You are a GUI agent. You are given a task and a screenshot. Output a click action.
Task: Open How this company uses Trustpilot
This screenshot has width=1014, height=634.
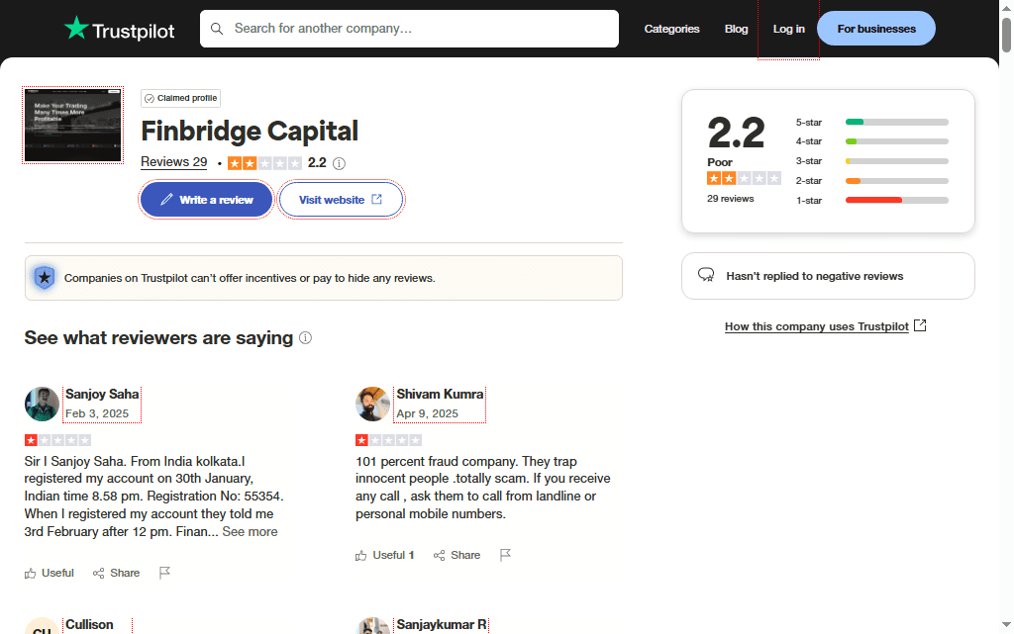pyautogui.click(x=825, y=326)
